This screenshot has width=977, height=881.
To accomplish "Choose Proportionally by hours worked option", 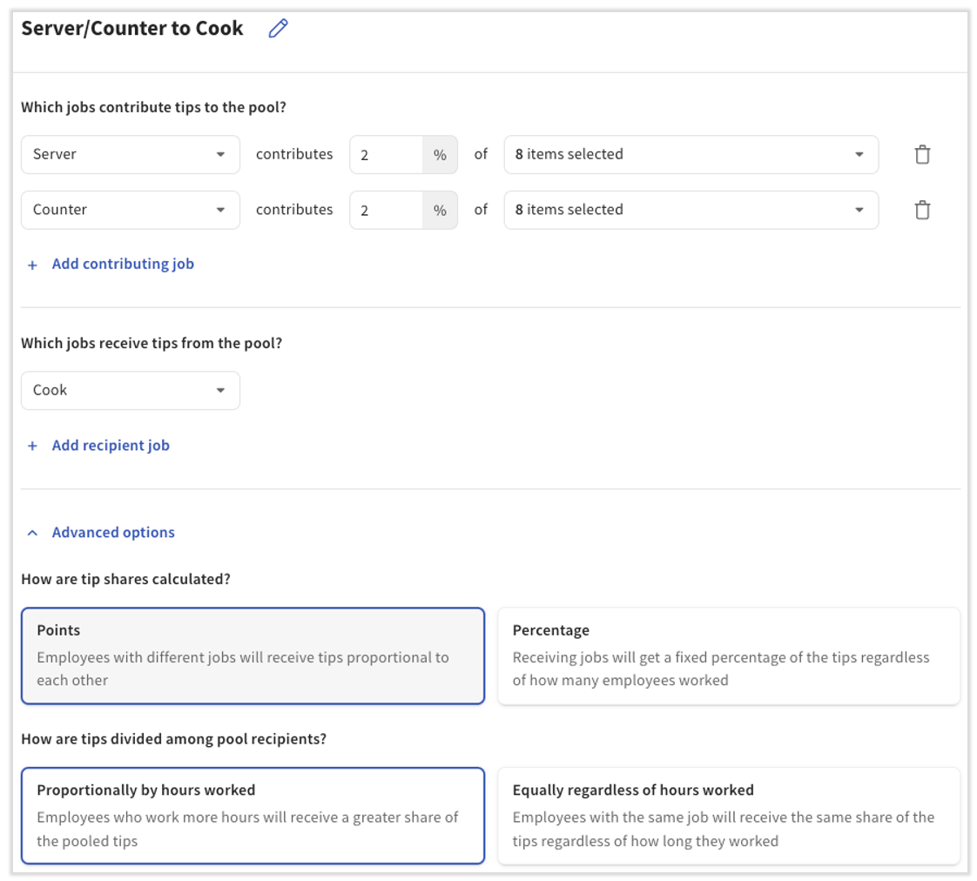I will [253, 816].
